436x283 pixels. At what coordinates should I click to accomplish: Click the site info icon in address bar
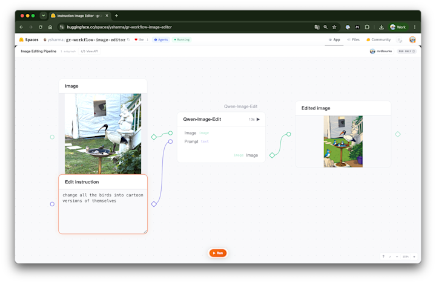click(x=62, y=27)
